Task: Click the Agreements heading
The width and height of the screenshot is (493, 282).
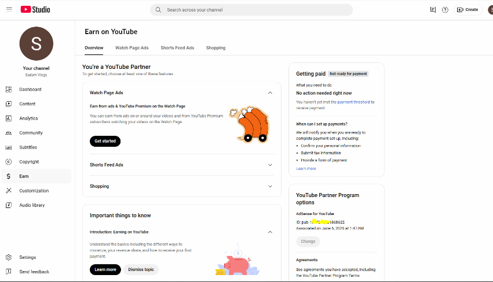Action: [x=307, y=259]
